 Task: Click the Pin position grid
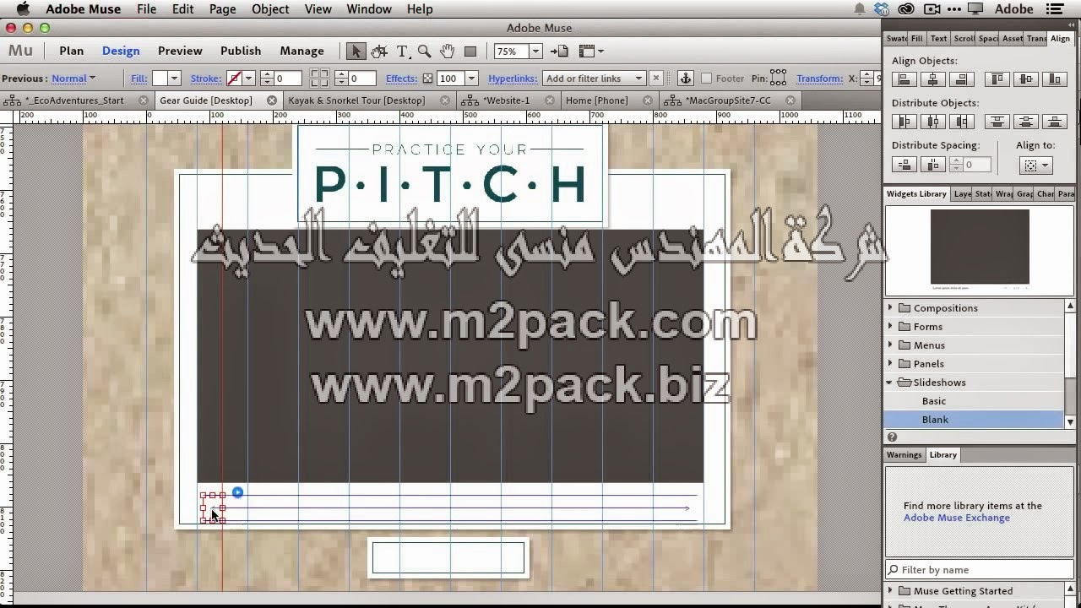pos(778,79)
